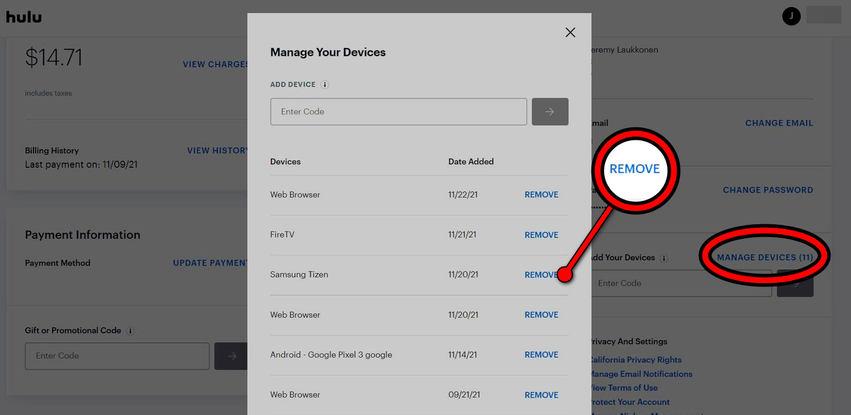The height and width of the screenshot is (415, 851).
Task: Close the Manage Your Devices dialog
Action: [570, 32]
